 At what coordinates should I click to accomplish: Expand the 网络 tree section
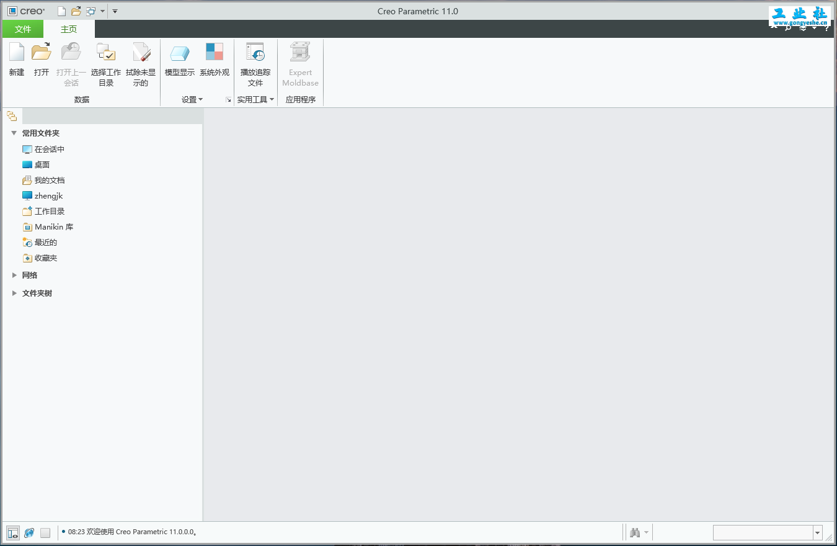(14, 275)
